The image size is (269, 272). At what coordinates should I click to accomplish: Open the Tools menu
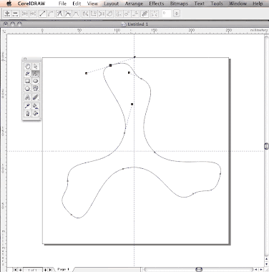217,4
